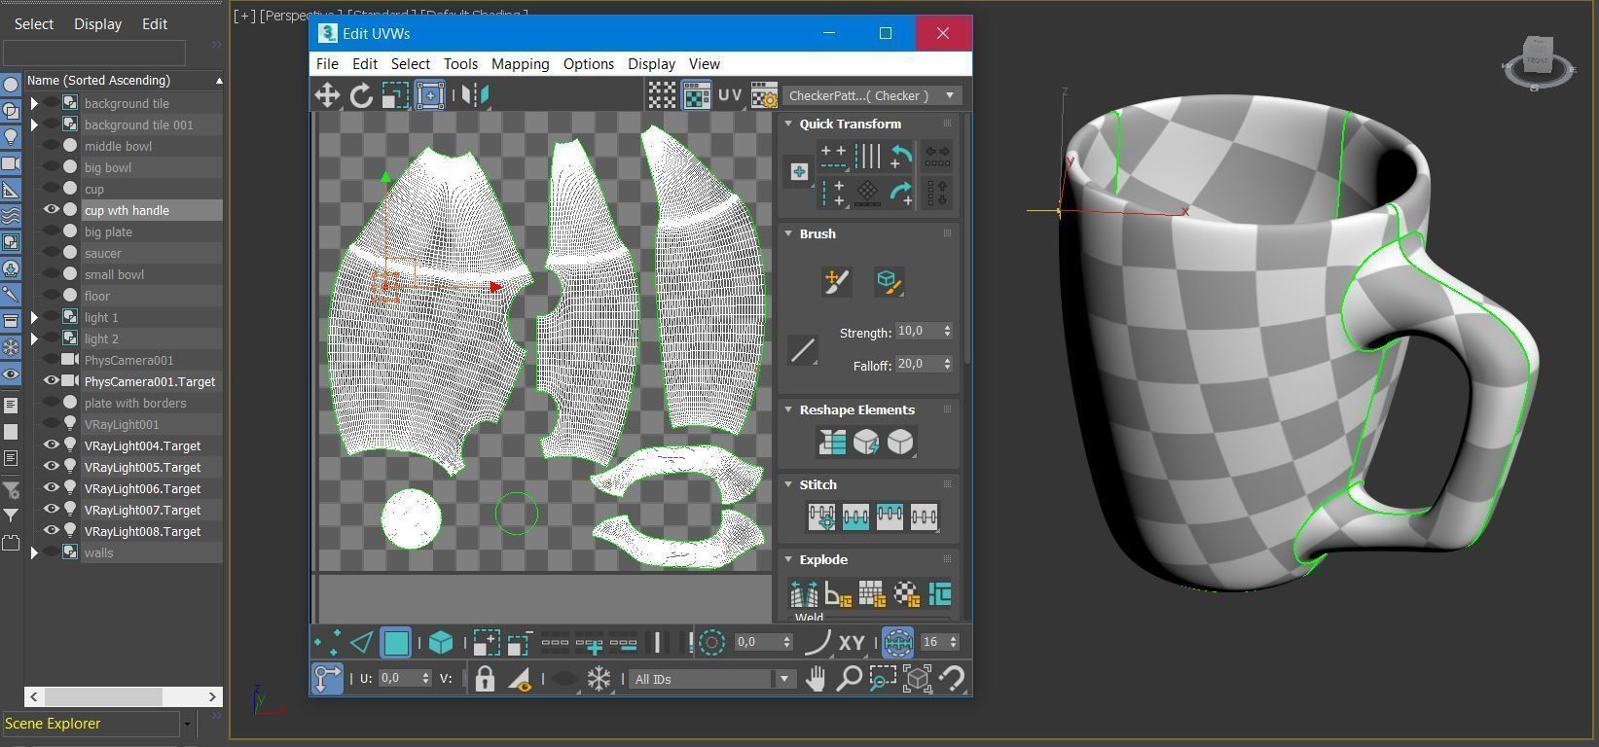Open texture checker options icon
This screenshot has height=747, width=1599.
point(764,95)
